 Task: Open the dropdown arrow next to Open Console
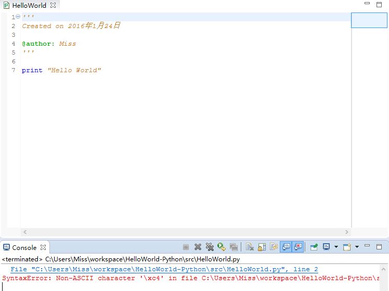pyautogui.click(x=357, y=247)
